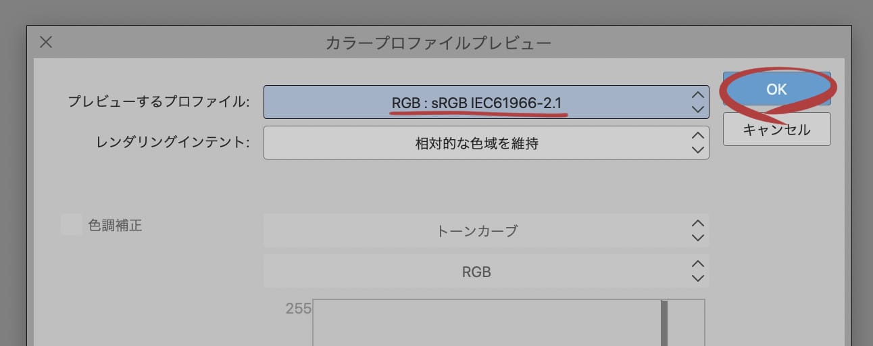The image size is (873, 346).
Task: Open the RGB channel dropdown
Action: pos(486,272)
